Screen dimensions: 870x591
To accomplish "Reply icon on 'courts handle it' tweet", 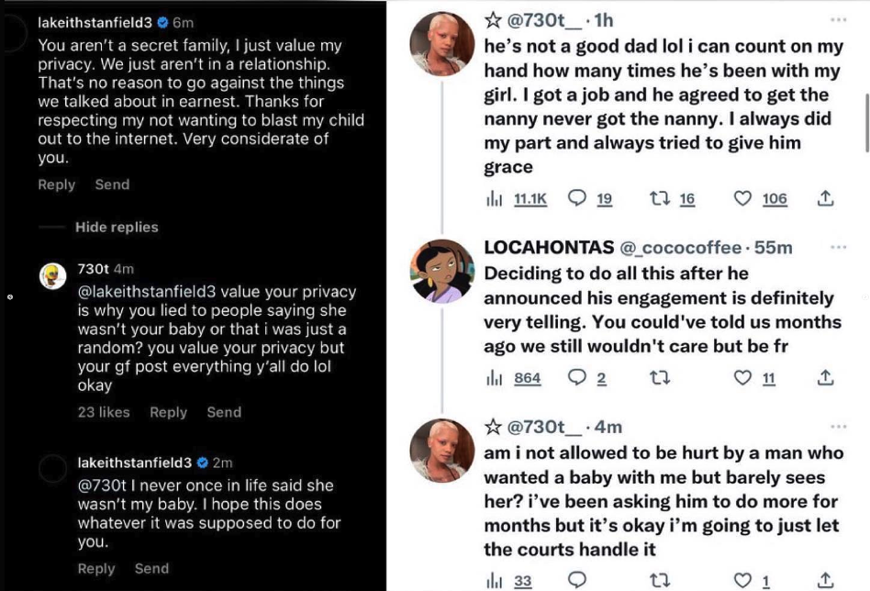I will click(577, 581).
